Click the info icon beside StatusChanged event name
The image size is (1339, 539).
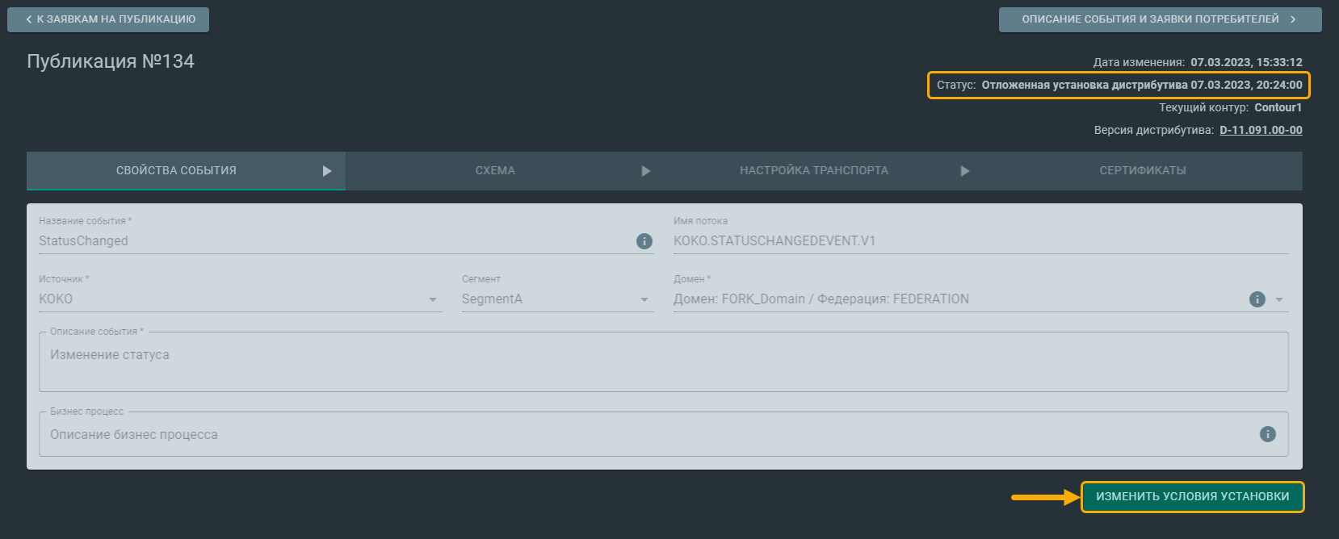[x=644, y=241]
